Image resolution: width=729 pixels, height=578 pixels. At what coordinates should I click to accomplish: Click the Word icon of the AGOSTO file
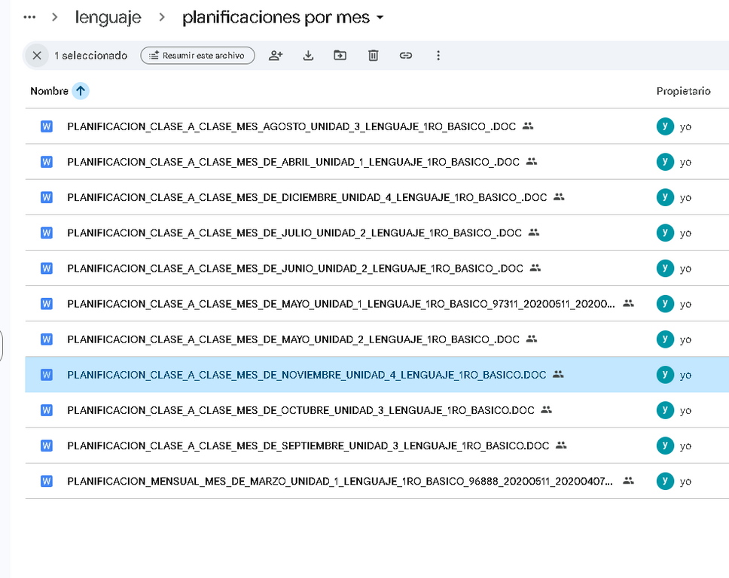(x=47, y=126)
